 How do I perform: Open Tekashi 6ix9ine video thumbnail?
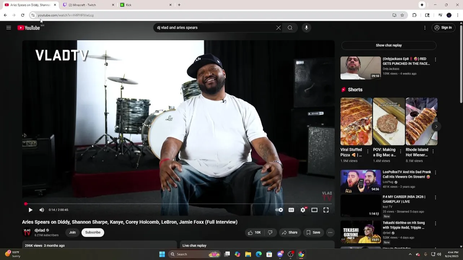pyautogui.click(x=361, y=232)
